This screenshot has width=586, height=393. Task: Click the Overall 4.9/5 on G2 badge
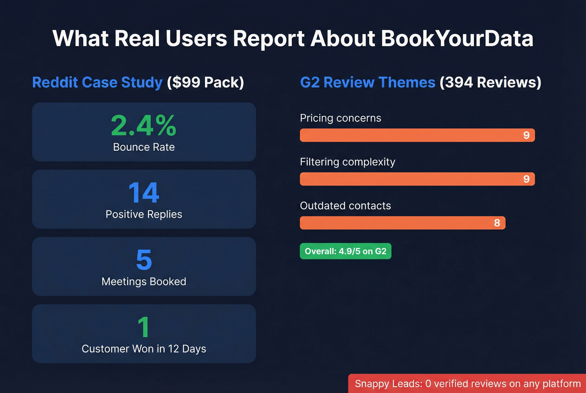345,251
